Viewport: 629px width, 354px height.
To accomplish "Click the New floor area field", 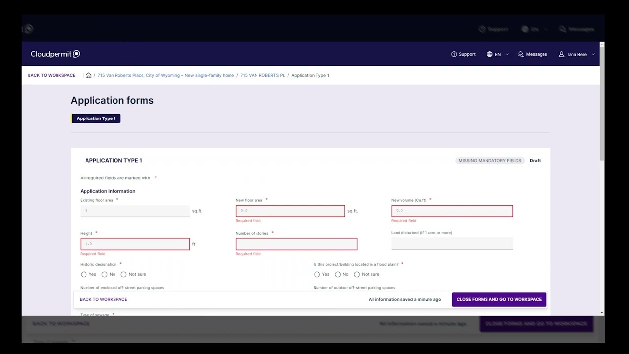I will [x=290, y=211].
